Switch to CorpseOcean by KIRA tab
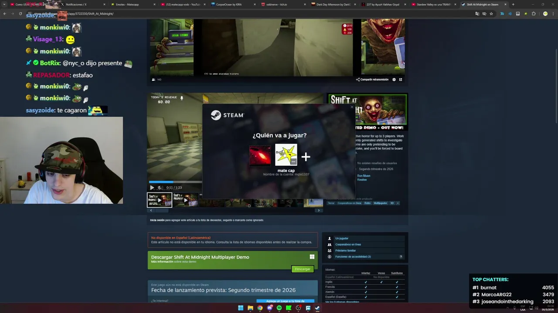558x313 pixels. 233,4
